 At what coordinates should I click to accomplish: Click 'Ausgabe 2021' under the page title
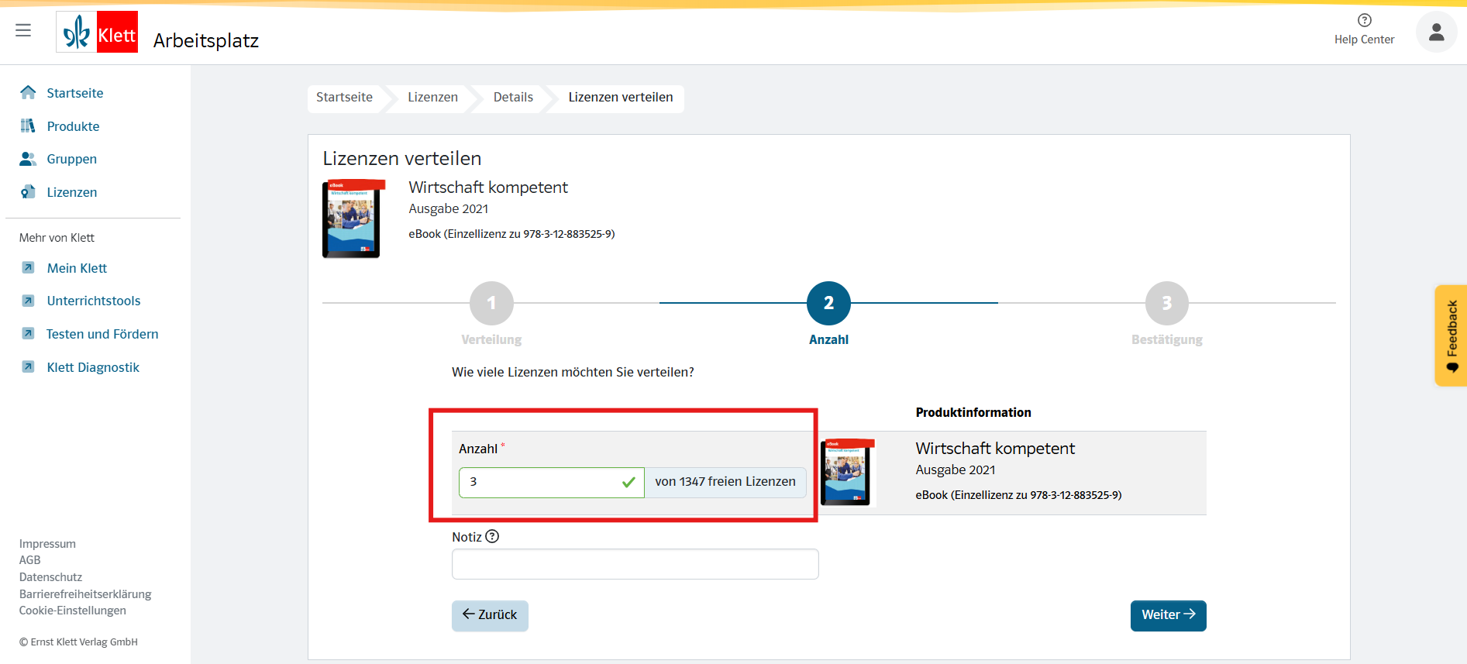pyautogui.click(x=449, y=209)
